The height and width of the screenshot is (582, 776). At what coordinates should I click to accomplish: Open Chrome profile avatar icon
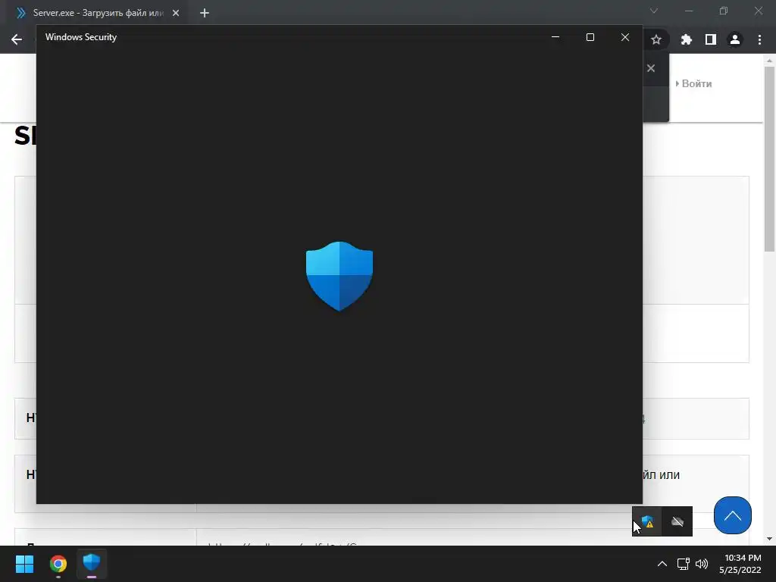pos(735,39)
